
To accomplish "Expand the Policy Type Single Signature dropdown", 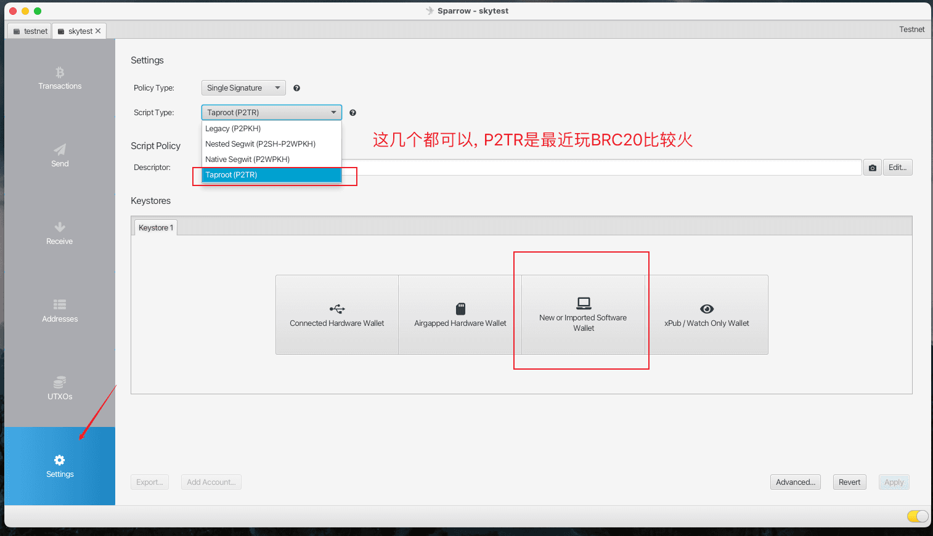I will [x=243, y=88].
